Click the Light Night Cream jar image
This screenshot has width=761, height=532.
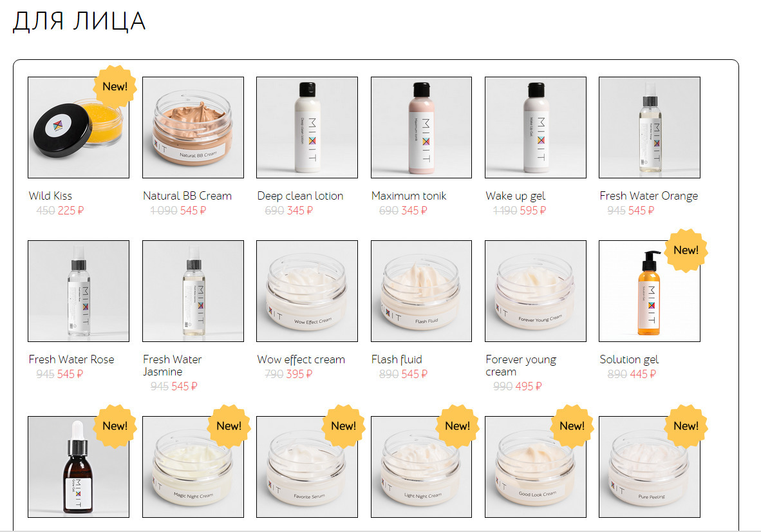pyautogui.click(x=421, y=467)
